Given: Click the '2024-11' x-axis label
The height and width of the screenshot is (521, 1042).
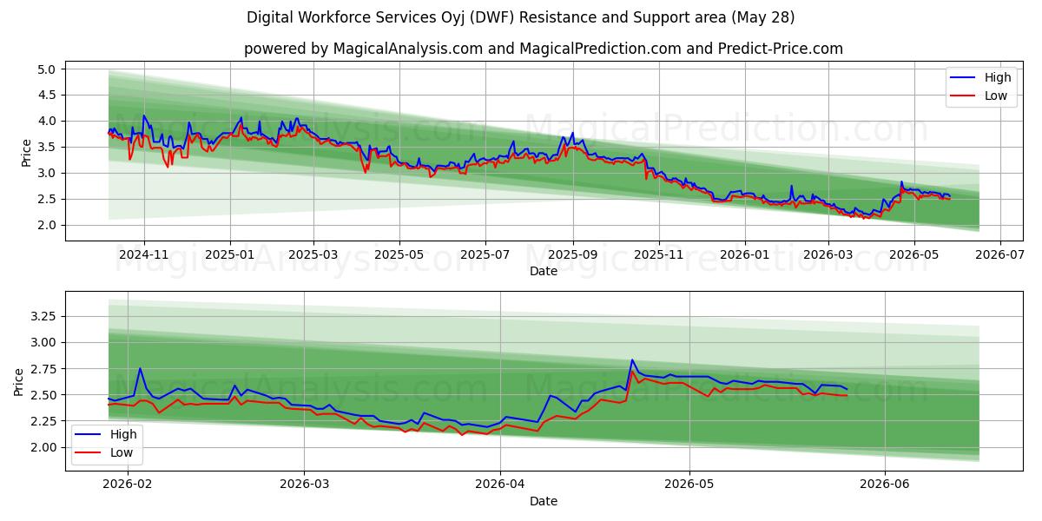Looking at the screenshot, I should pyautogui.click(x=143, y=255).
